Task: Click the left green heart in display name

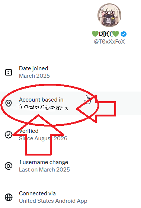Action: point(95,34)
